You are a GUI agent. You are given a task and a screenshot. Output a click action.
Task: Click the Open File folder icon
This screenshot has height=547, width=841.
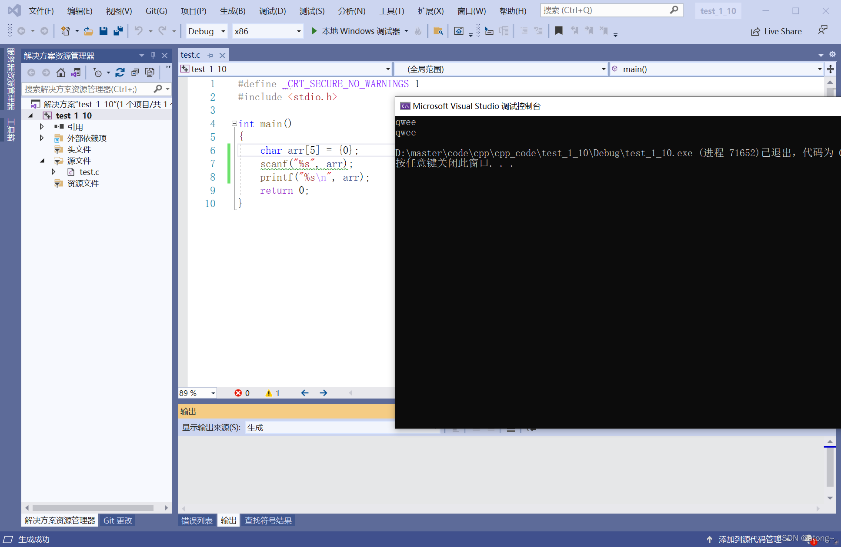[88, 31]
